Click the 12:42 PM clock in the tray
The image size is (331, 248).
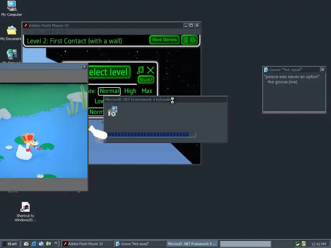pos(318,244)
